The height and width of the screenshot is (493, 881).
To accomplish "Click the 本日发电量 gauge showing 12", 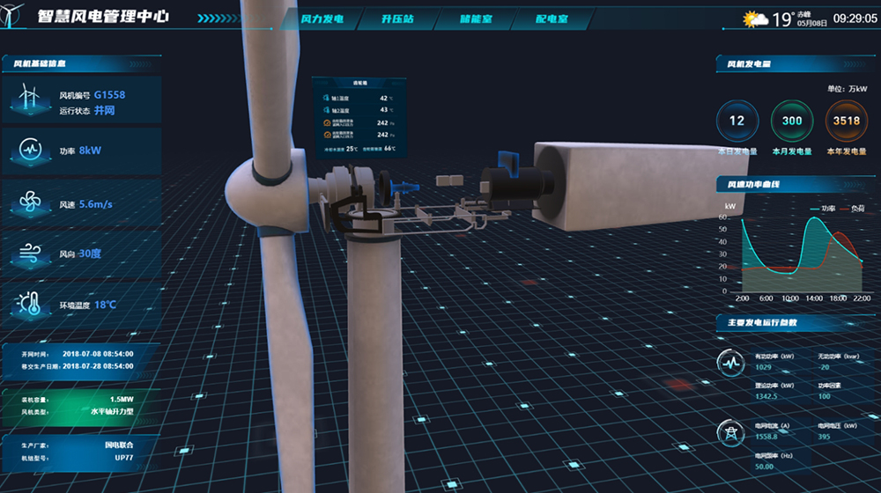I will 737,121.
